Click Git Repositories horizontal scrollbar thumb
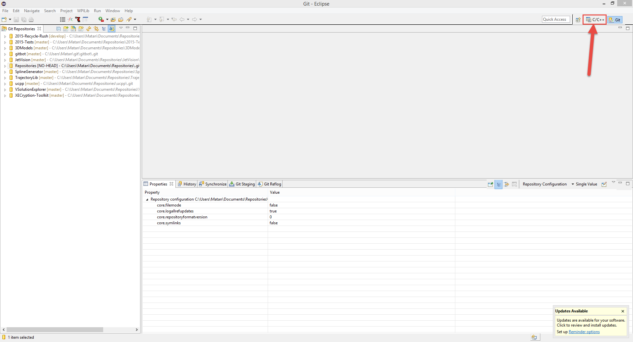633x342 pixels. pos(55,330)
